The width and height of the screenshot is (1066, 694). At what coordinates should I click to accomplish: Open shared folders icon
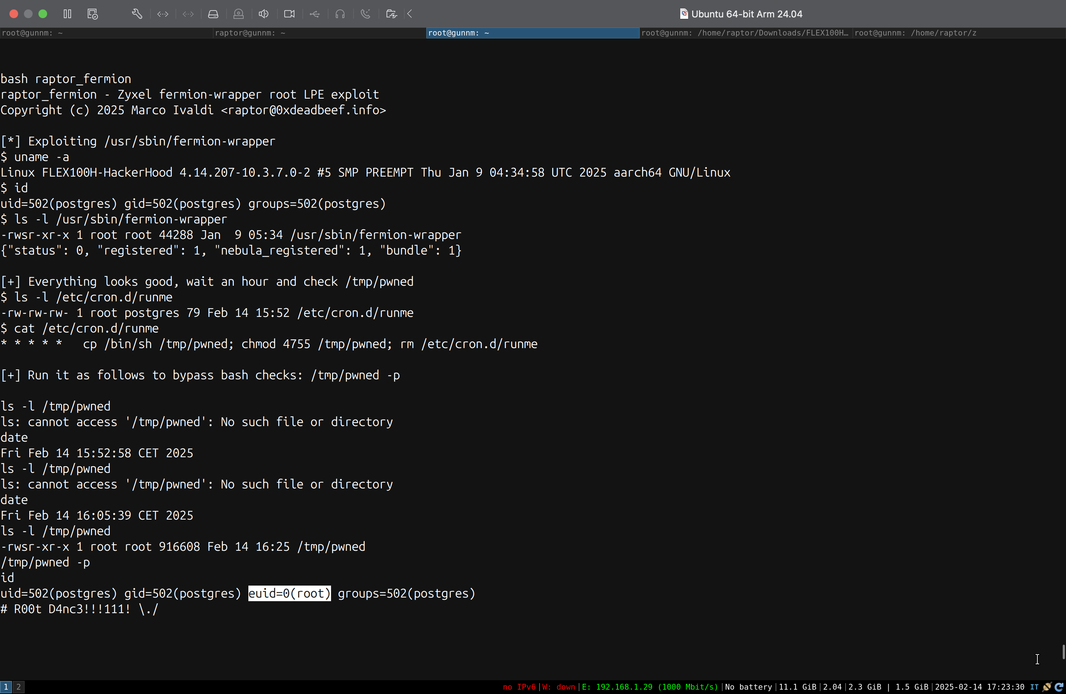pyautogui.click(x=391, y=14)
